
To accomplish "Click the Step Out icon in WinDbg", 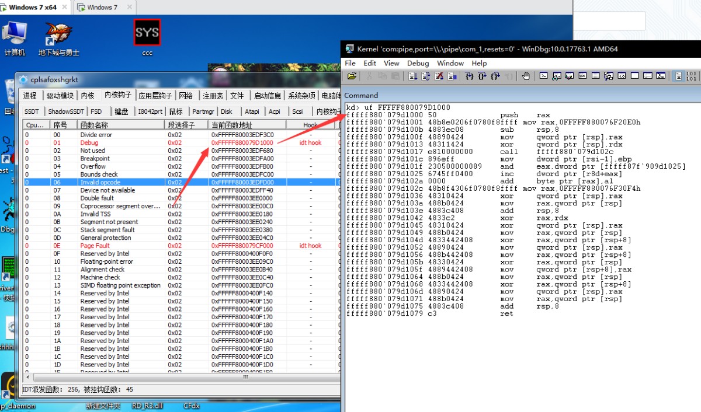I will pyautogui.click(x=495, y=76).
